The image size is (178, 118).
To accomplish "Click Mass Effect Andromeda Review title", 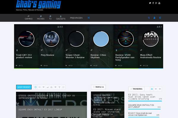I will (x=150, y=56).
